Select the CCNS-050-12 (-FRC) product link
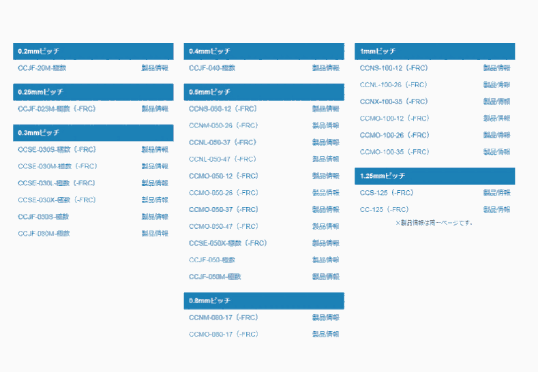538x372 pixels. click(x=223, y=109)
